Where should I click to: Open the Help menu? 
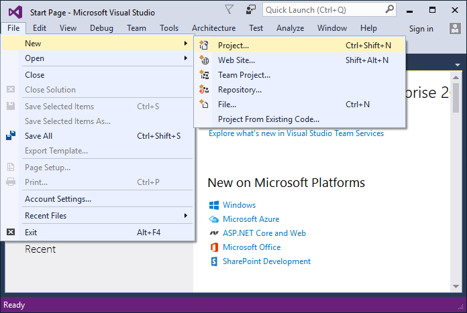(x=368, y=28)
